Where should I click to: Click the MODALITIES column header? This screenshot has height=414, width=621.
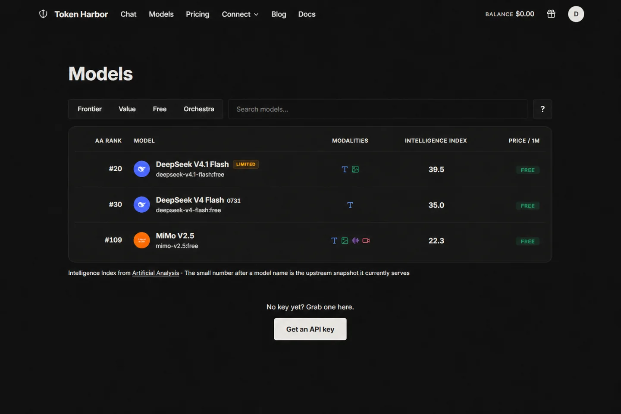click(350, 141)
